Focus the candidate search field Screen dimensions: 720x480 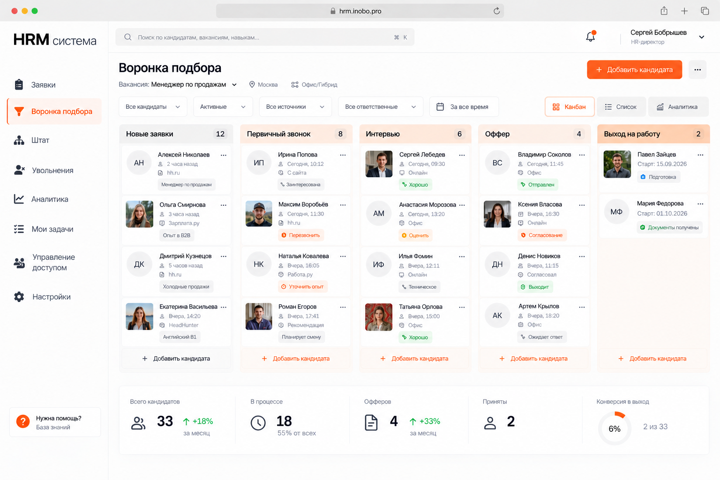pos(265,37)
